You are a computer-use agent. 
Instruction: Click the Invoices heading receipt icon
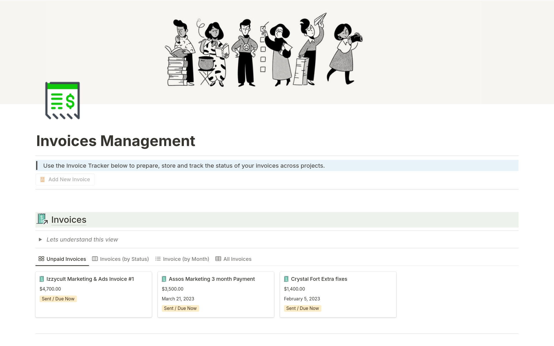[42, 219]
